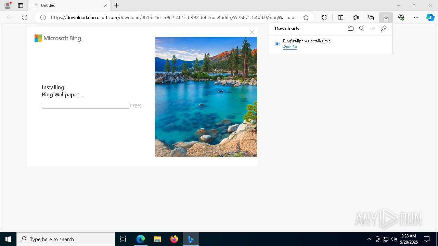
Task: Open a new tab with plus button
Action: tap(117, 5)
